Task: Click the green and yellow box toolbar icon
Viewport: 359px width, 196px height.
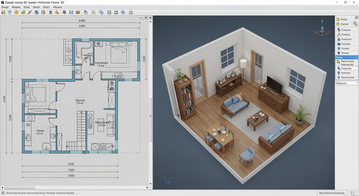Action: (x=23, y=12)
